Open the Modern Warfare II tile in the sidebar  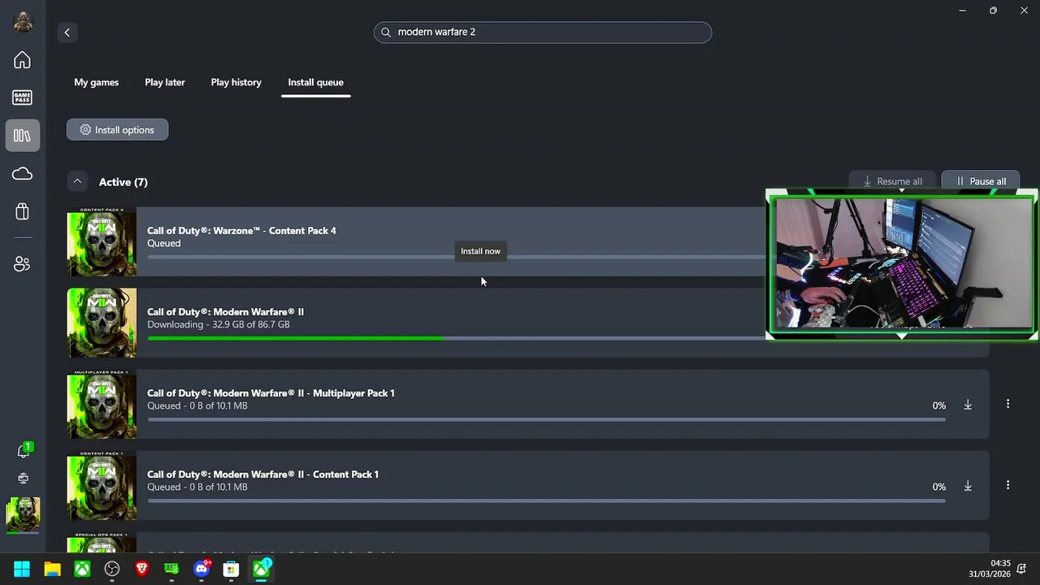(x=23, y=513)
